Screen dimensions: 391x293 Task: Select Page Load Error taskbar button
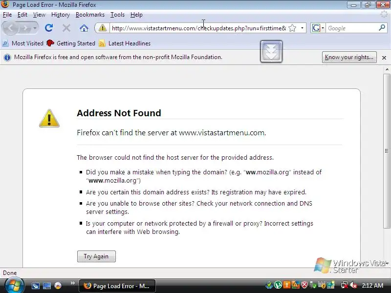[117, 286]
